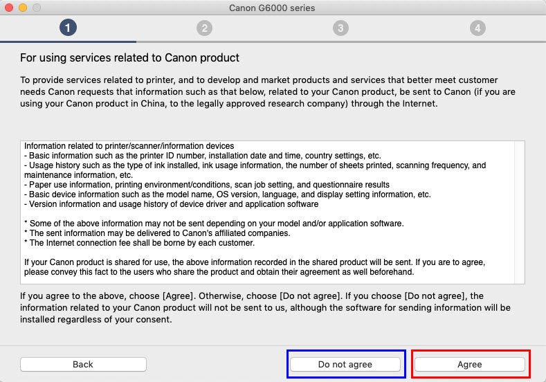Screen dimensions: 546x382
Task: Close the Canon G6000 series window
Action: 9,8
